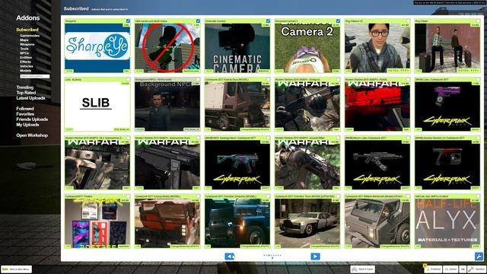The height and width of the screenshot is (274, 487).
Task: Open the Trending addons list
Action: point(25,88)
